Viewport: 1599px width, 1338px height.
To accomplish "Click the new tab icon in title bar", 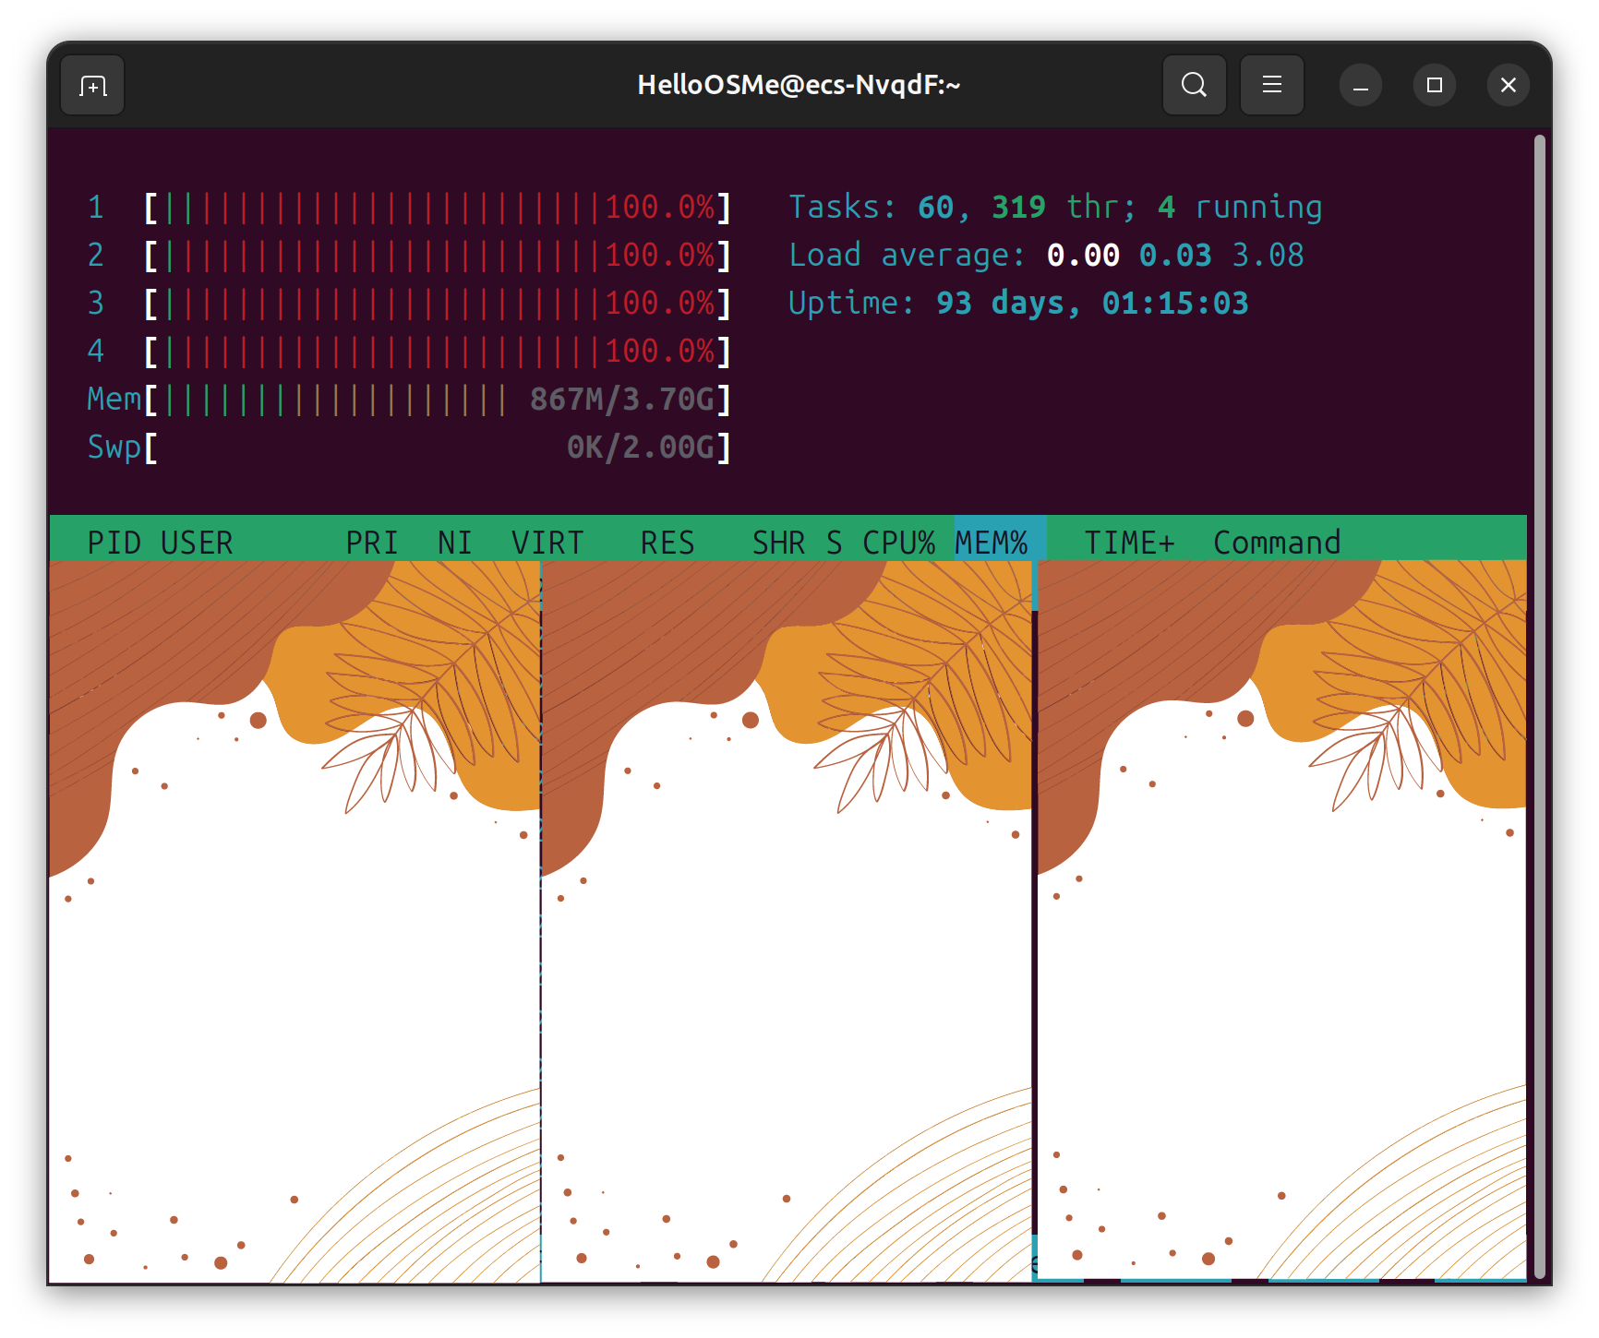I will click(92, 86).
